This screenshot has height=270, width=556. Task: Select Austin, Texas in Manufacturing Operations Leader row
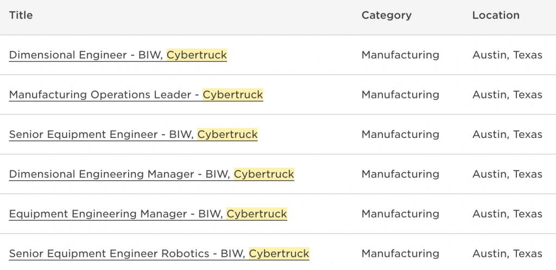point(507,95)
